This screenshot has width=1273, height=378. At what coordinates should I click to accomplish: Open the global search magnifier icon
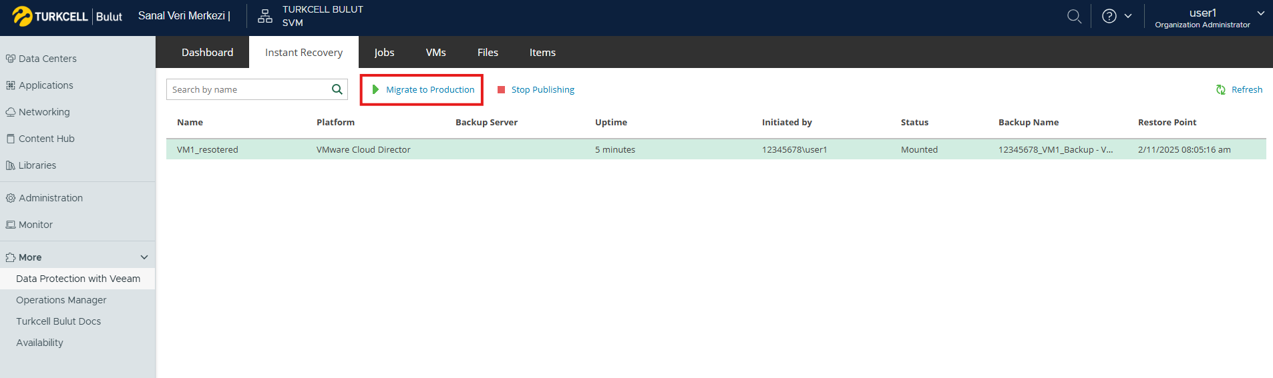(1074, 16)
